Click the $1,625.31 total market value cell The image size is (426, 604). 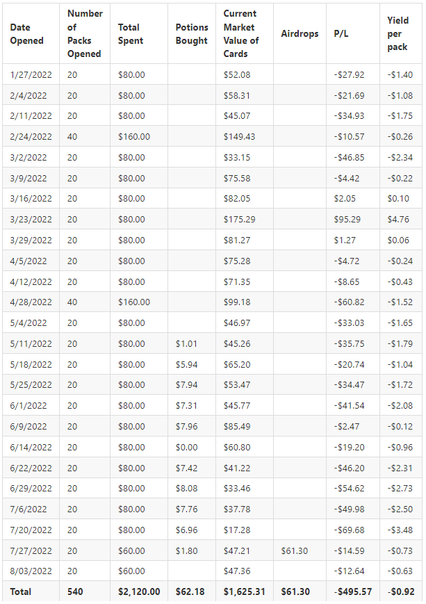(244, 592)
